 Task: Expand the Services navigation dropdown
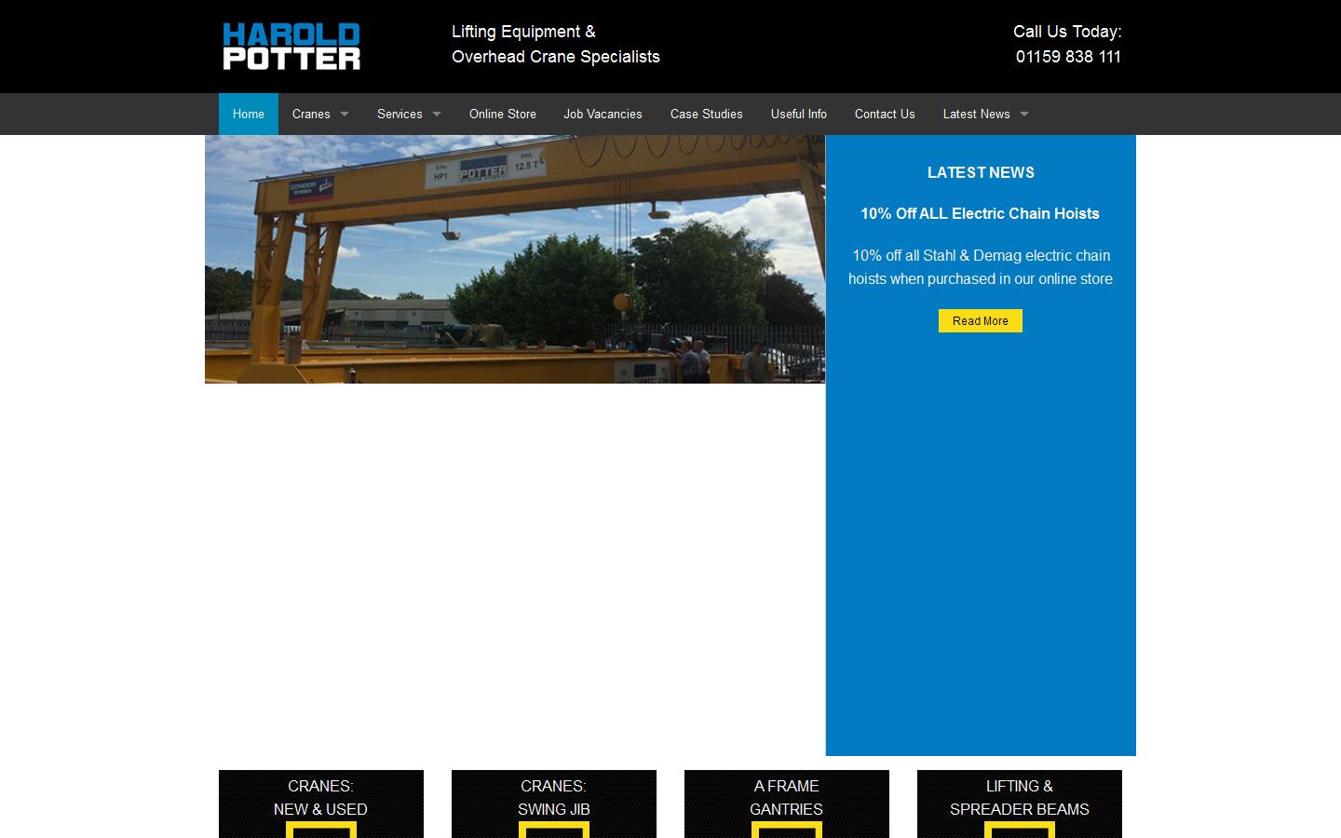409,114
